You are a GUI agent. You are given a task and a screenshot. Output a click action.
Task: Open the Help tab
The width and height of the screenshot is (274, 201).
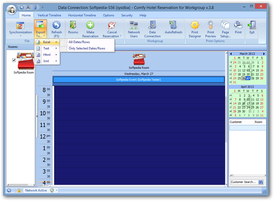143,15
